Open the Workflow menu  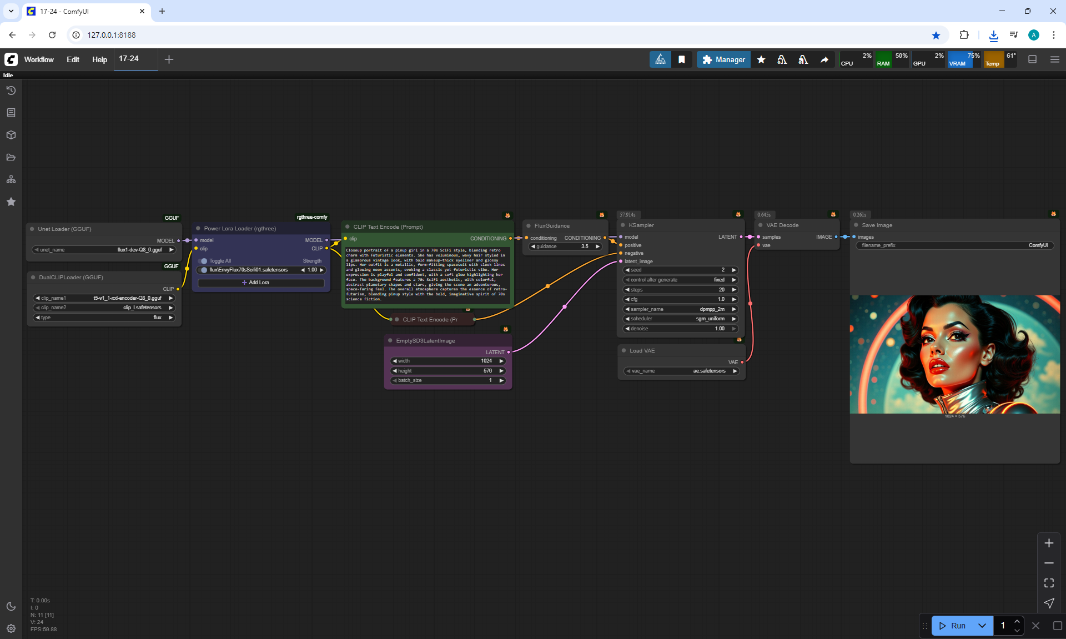39,59
